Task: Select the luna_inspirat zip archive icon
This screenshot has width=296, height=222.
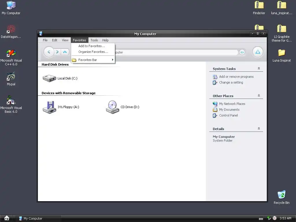Action: pos(282,8)
